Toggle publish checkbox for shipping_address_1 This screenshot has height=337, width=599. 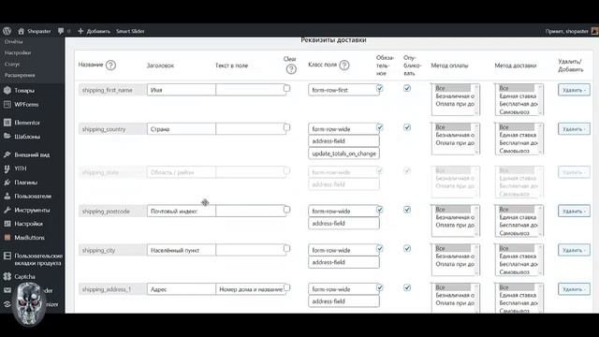pyautogui.click(x=407, y=287)
